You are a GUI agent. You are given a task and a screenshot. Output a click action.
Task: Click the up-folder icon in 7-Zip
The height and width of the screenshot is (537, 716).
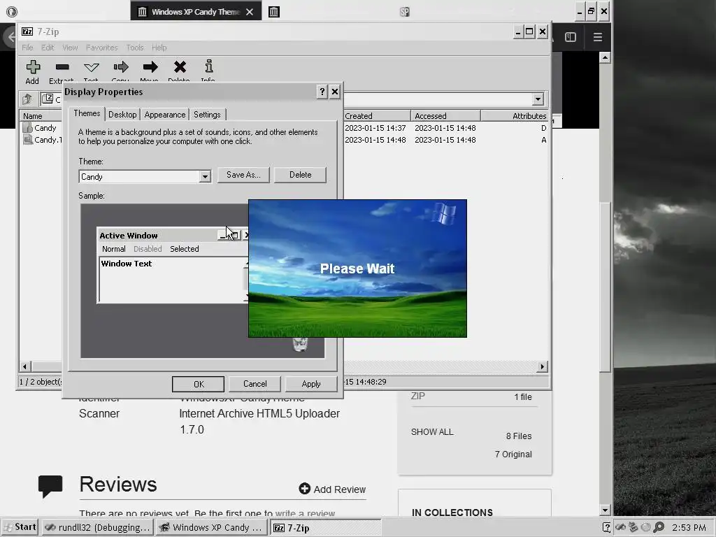coord(27,99)
